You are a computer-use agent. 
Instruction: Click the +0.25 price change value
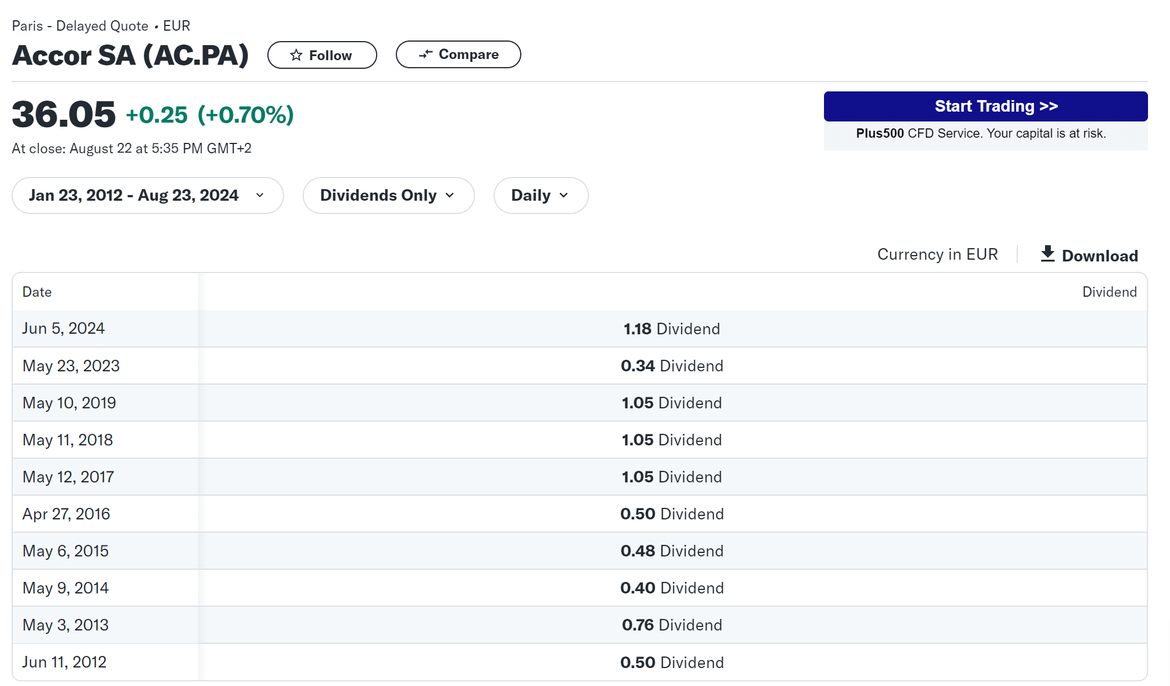point(157,115)
